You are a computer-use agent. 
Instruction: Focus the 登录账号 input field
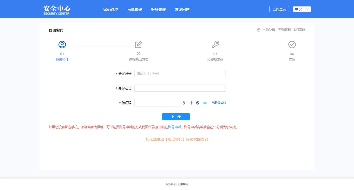click(180, 74)
